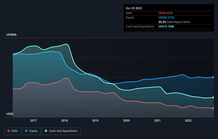Click the US$0 y-axis label
This screenshot has height=139, width=218.
tap(10, 114)
